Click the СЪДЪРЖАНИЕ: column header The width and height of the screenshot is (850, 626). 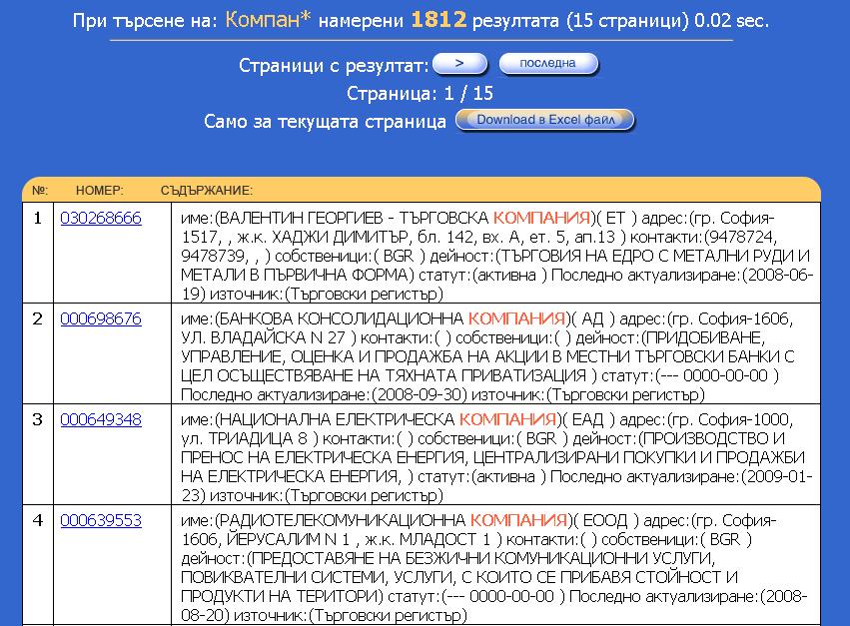click(x=207, y=191)
